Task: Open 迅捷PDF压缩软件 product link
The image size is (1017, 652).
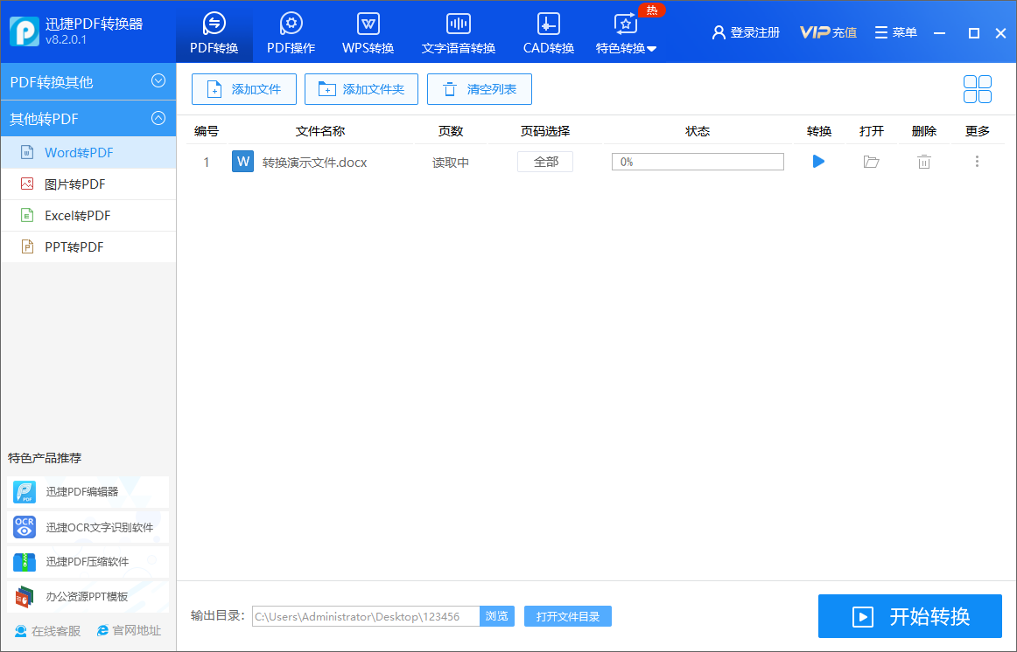Action: 88,562
